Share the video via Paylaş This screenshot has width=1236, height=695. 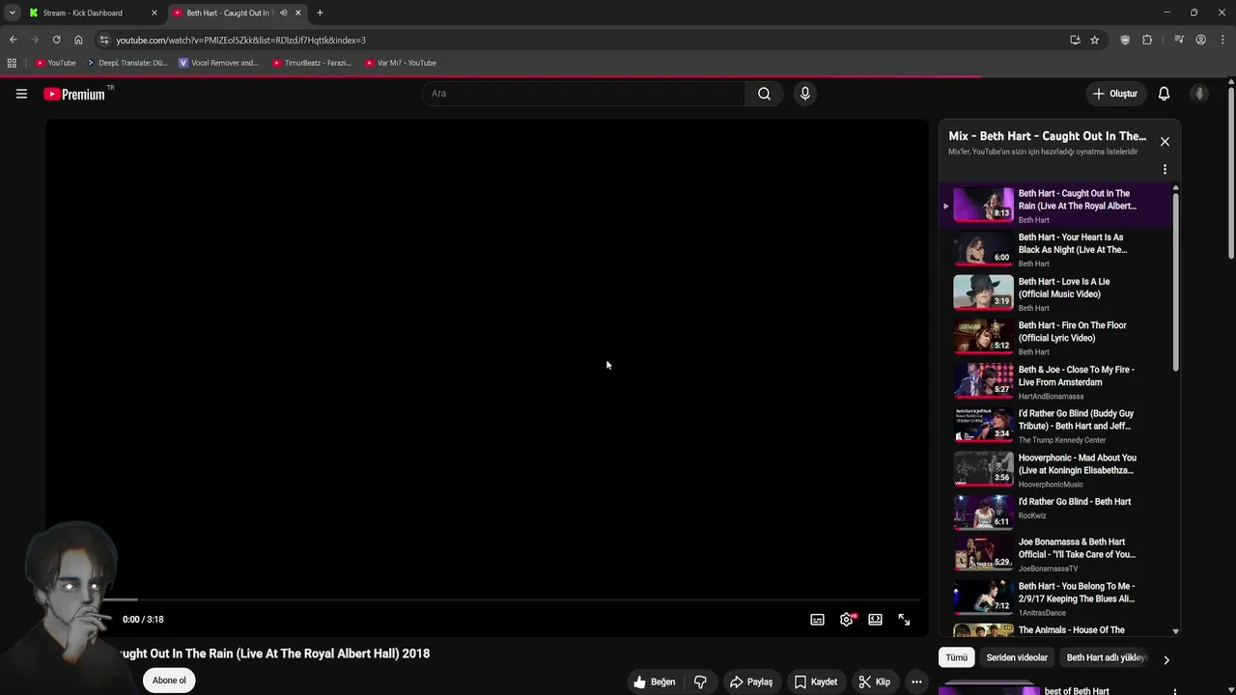click(x=751, y=681)
